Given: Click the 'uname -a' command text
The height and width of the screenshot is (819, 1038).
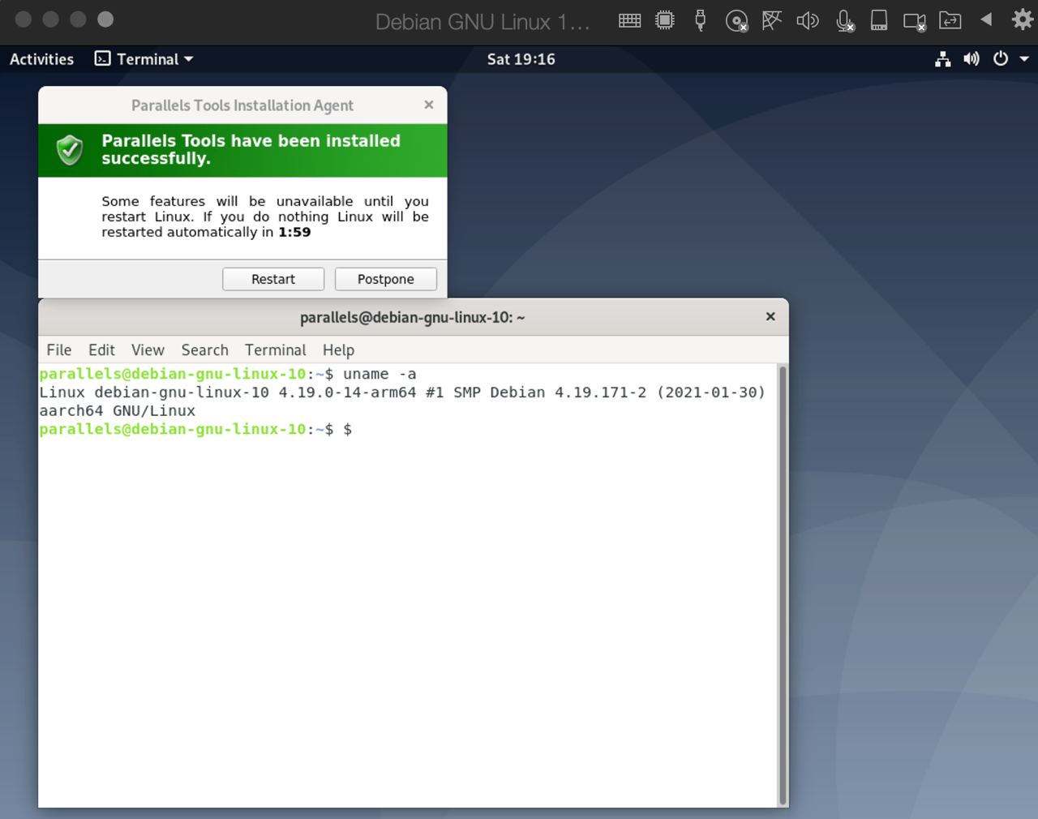Looking at the screenshot, I should pyautogui.click(x=380, y=374).
